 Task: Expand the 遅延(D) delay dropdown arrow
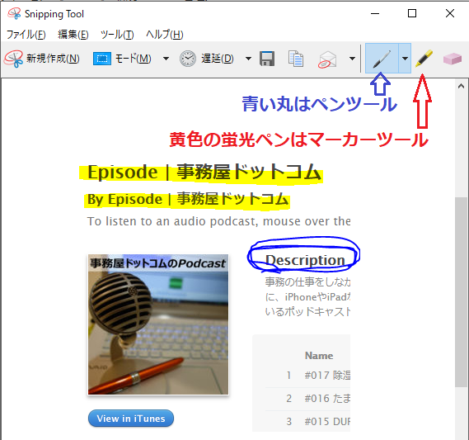pos(248,59)
